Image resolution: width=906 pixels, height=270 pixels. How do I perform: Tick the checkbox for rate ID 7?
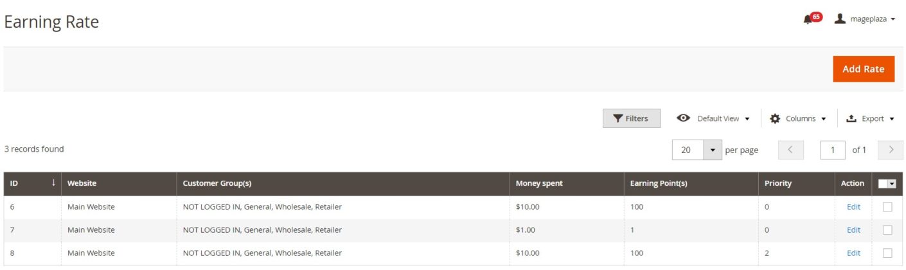(x=887, y=230)
